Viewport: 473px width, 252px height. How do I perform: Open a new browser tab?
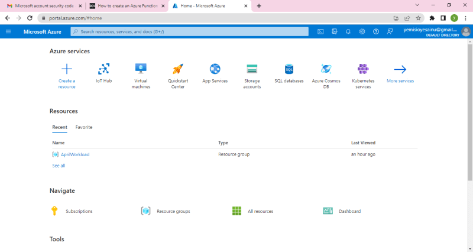(259, 6)
